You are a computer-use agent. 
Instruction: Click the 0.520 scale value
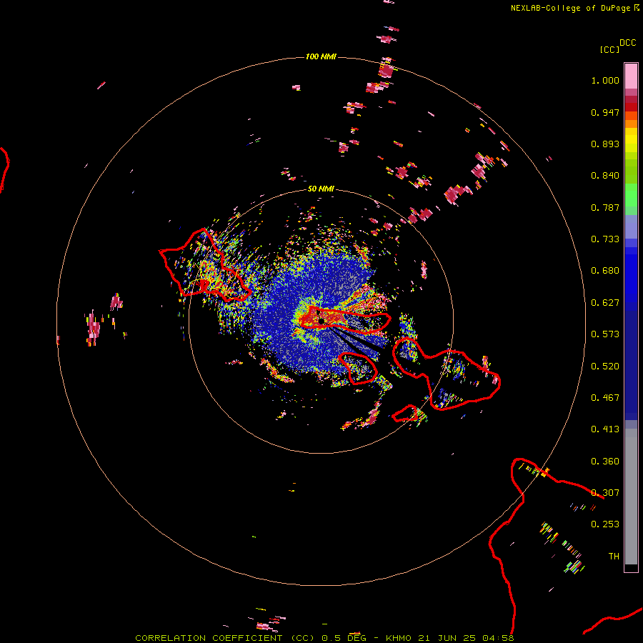(x=605, y=367)
